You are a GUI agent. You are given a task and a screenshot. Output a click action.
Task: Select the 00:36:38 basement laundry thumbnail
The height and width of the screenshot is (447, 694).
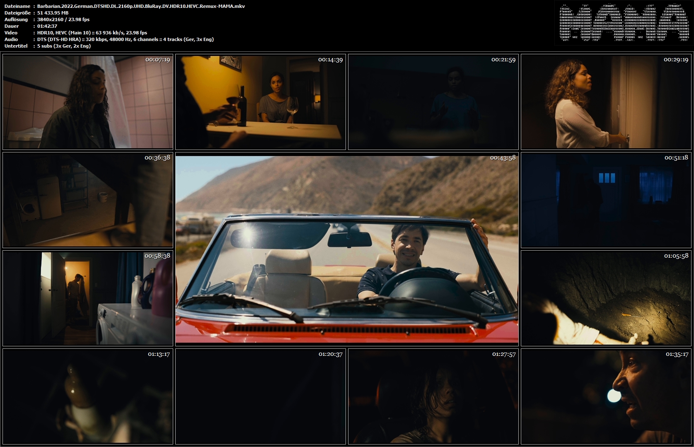pos(88,200)
